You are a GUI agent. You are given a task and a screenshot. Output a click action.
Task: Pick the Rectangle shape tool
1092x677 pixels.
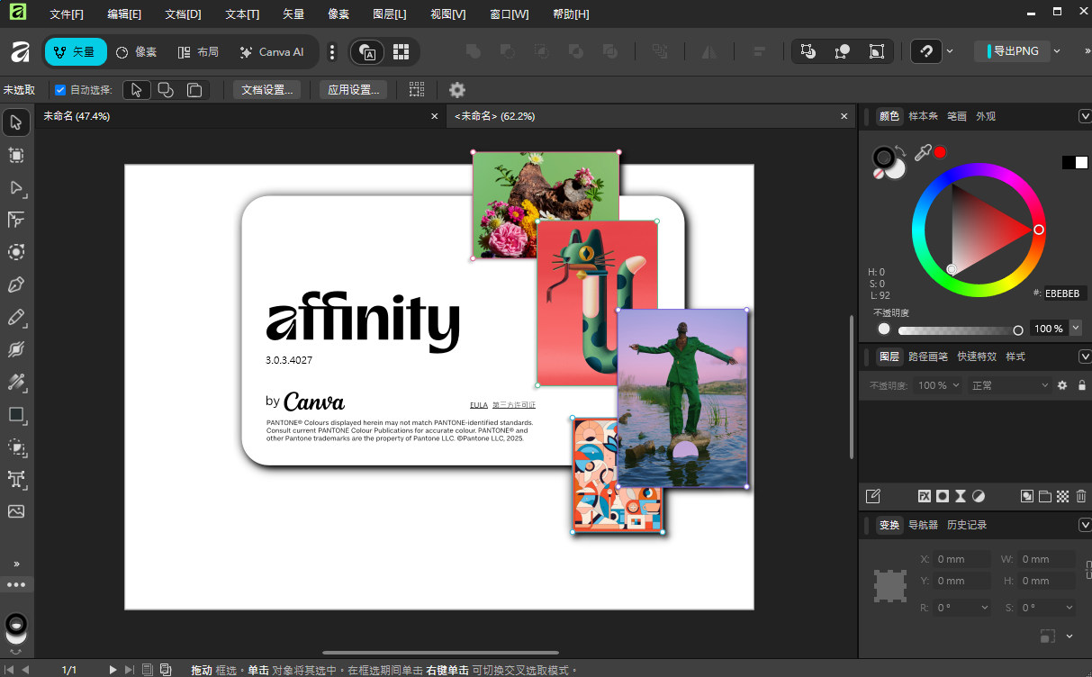click(x=16, y=415)
